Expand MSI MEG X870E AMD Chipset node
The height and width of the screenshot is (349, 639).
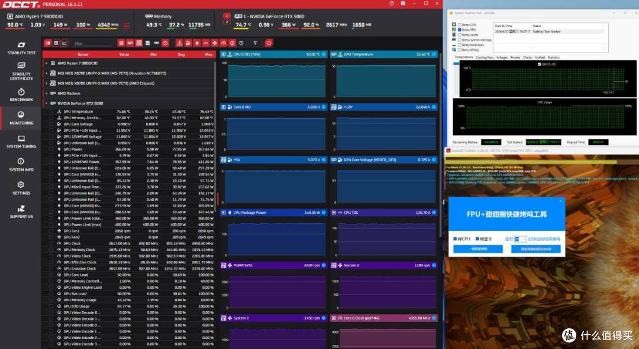[x=47, y=83]
